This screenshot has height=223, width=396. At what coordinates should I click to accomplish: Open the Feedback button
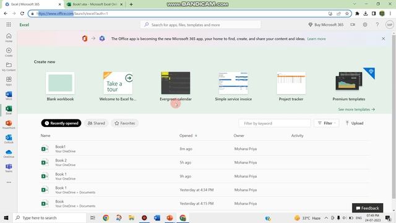[x=368, y=208]
